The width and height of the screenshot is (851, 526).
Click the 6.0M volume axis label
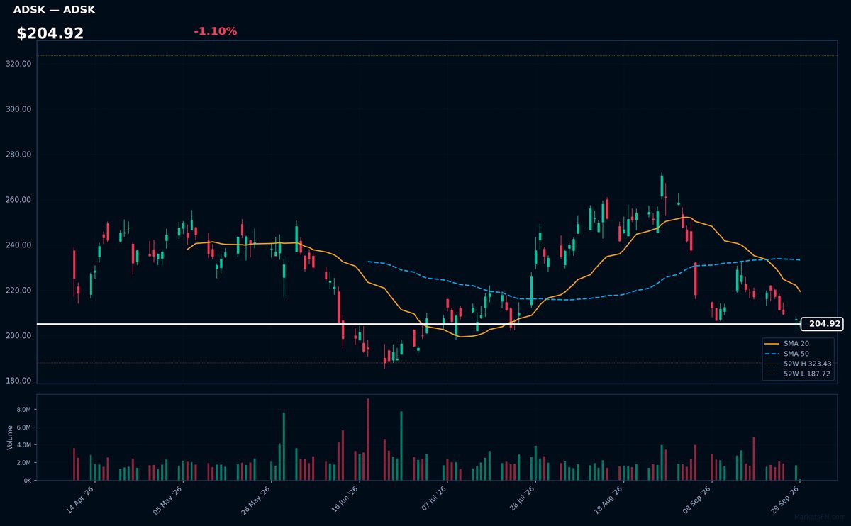23,427
